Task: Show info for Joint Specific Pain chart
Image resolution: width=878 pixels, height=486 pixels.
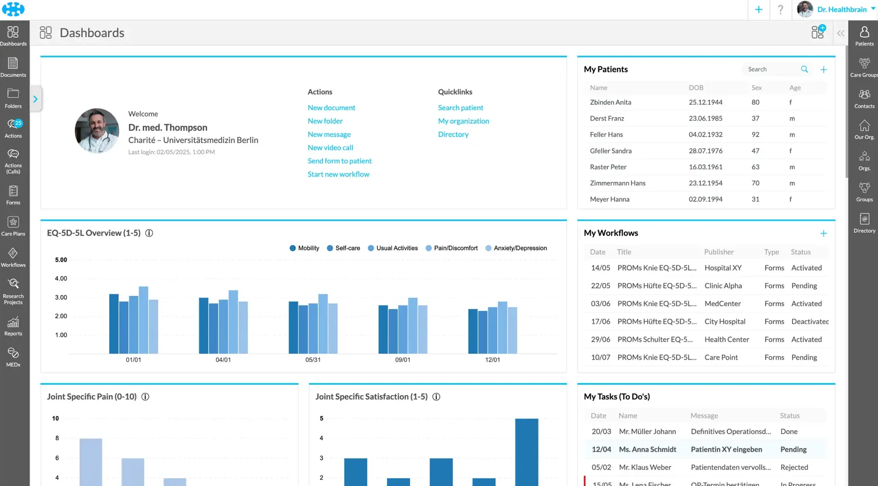Action: (x=145, y=397)
